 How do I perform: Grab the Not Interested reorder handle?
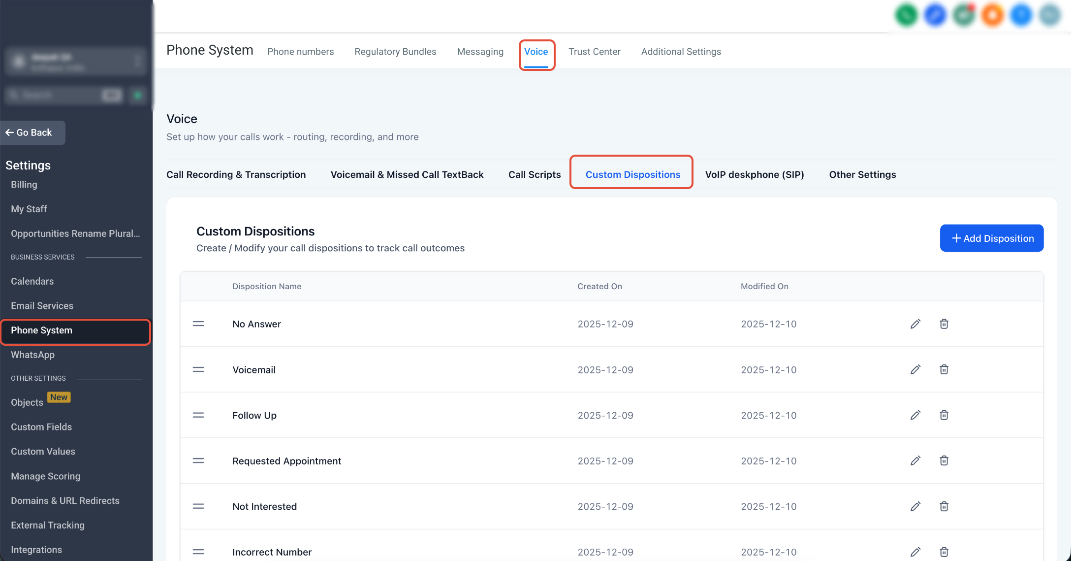click(x=198, y=506)
